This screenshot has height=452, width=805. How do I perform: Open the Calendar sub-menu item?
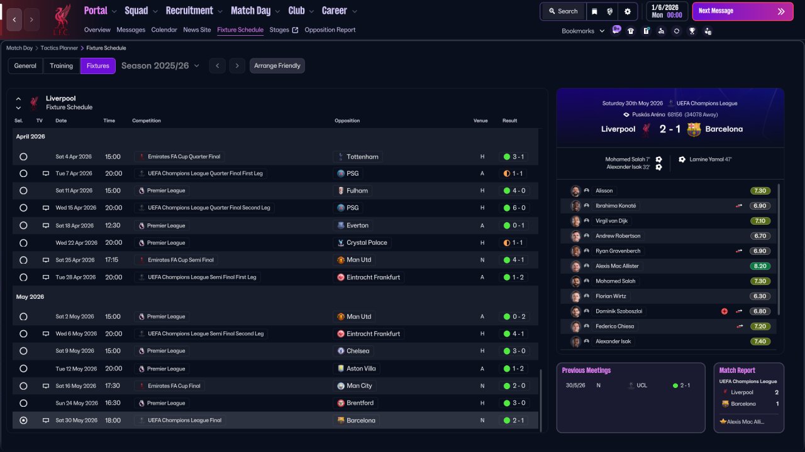[164, 30]
